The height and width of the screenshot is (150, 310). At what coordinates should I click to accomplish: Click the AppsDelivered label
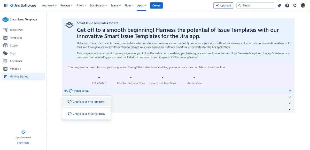[x=23, y=138]
